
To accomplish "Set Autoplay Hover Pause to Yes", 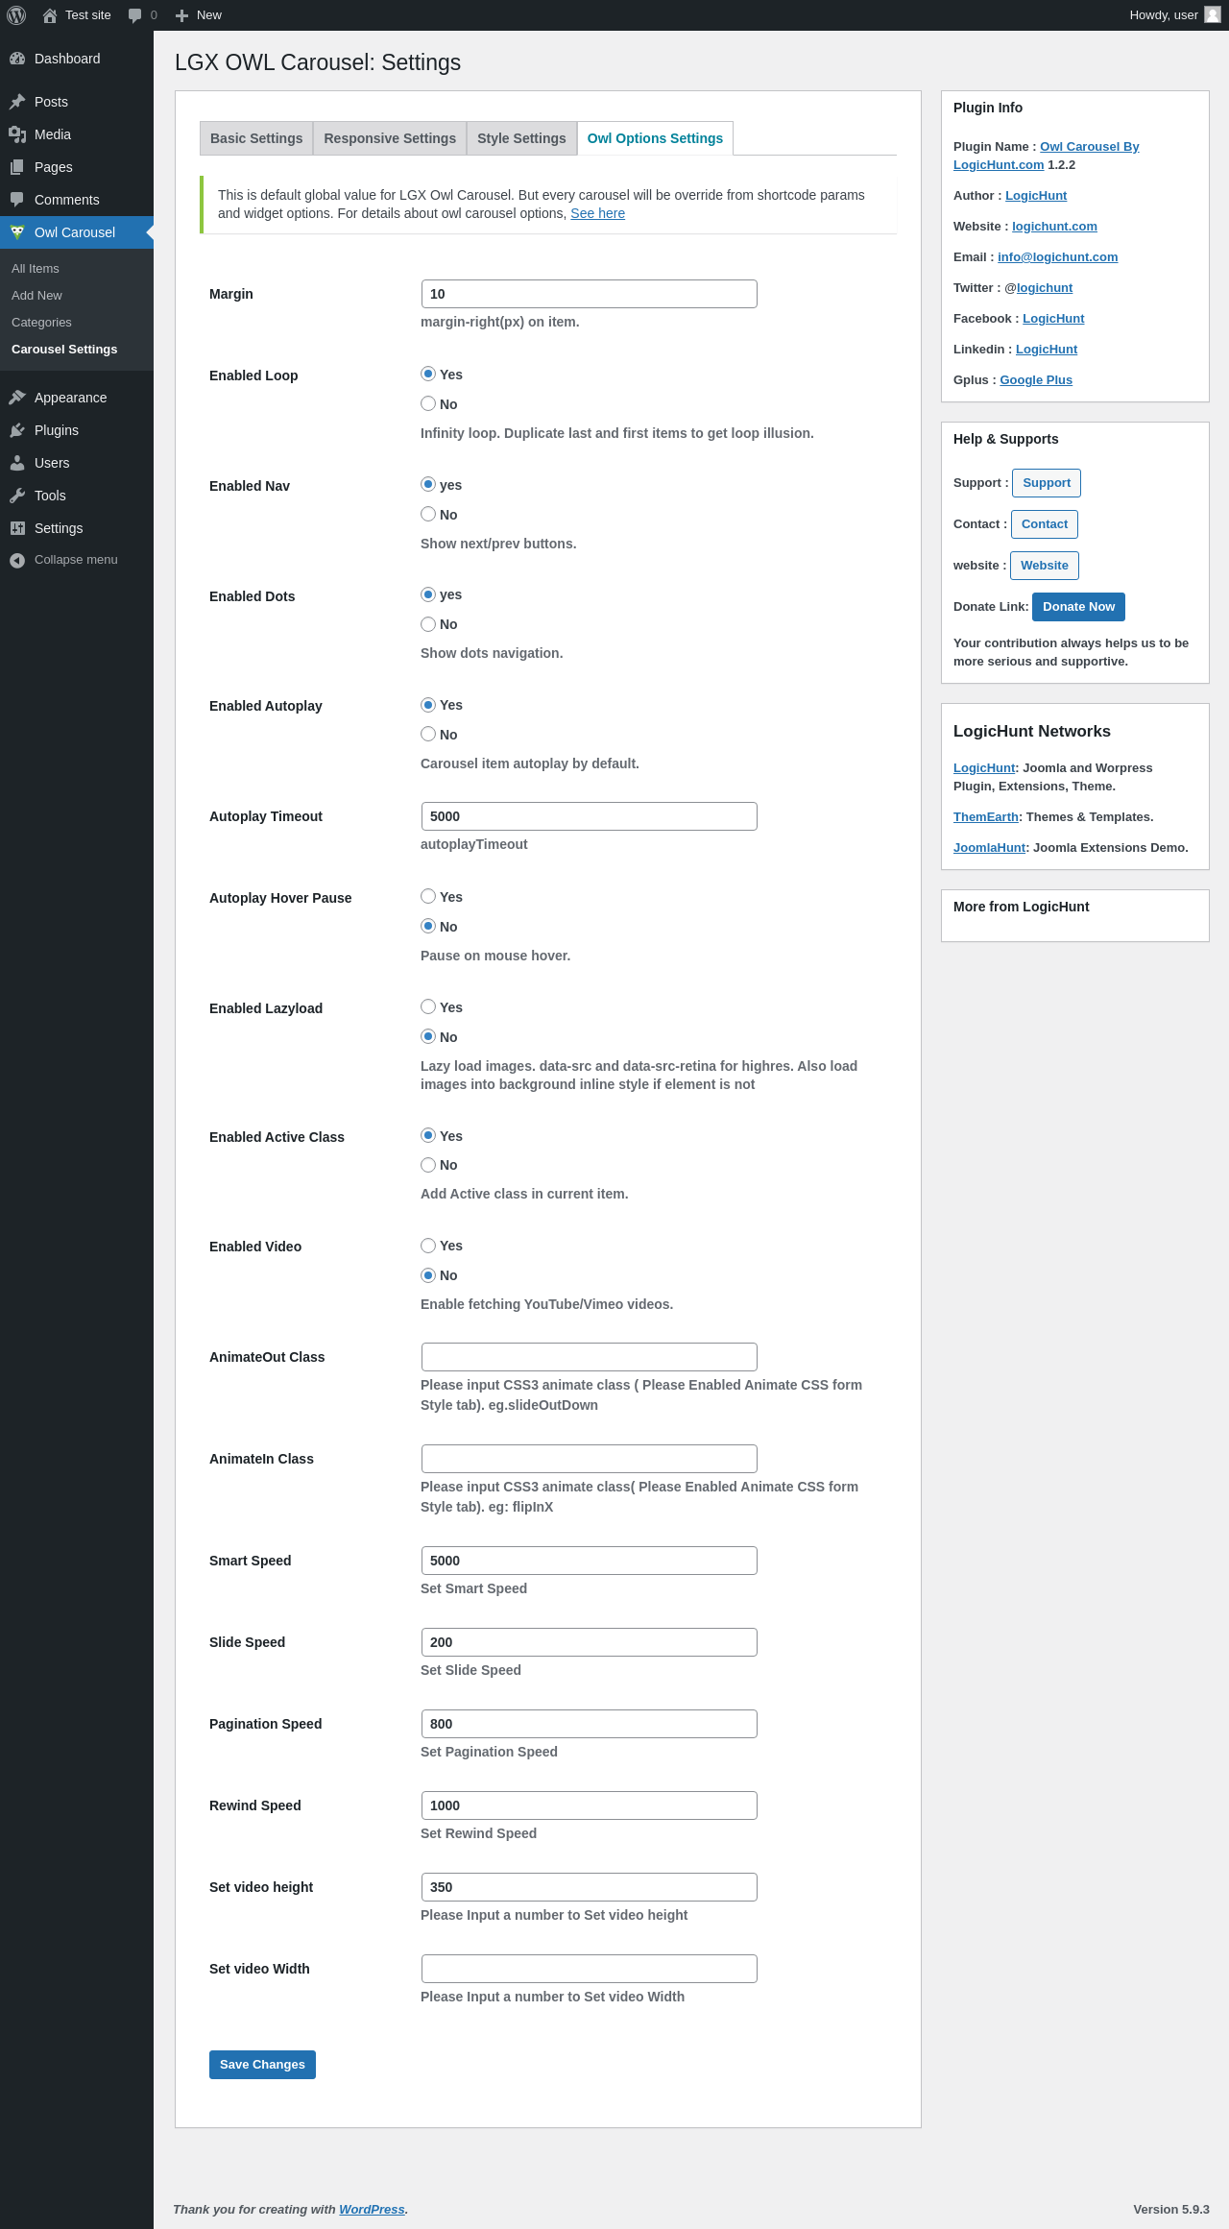I will 428,896.
